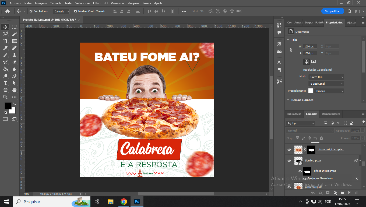This screenshot has height=207, width=366.
Task: Select the Brush tool
Action: coord(5,55)
